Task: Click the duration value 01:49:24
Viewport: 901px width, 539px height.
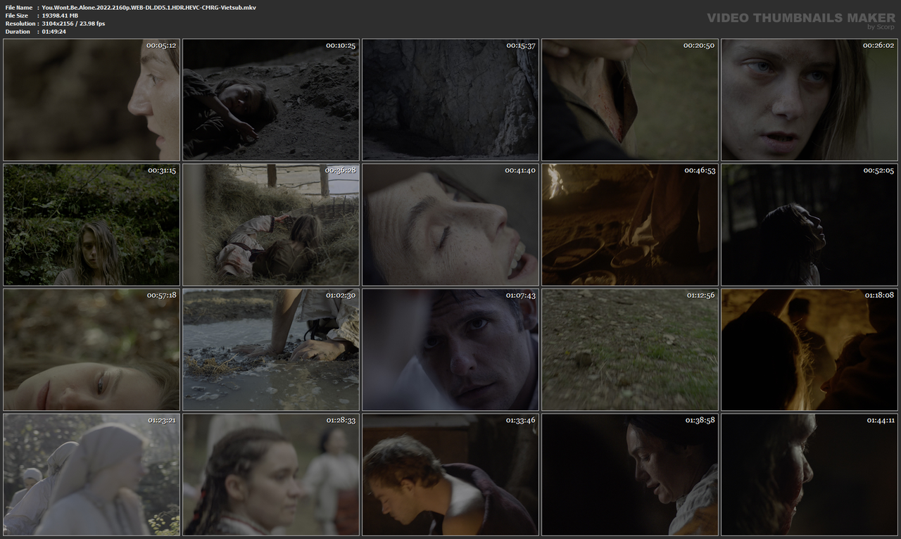Action: pos(53,32)
